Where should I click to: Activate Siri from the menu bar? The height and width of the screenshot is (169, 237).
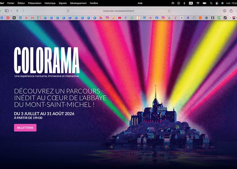pyautogui.click(x=222, y=3)
